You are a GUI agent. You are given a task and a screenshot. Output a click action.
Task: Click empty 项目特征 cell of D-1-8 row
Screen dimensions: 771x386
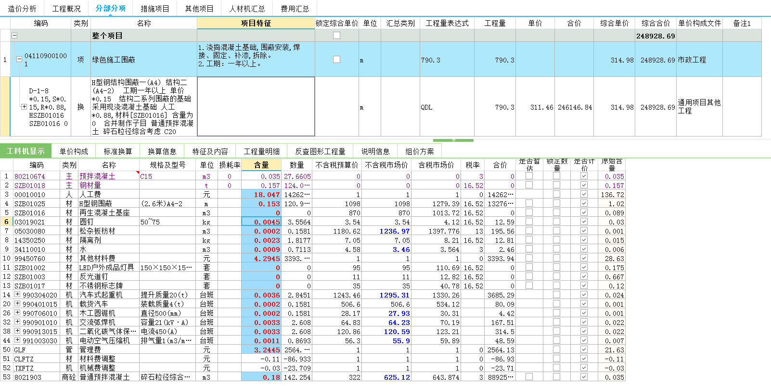click(x=256, y=107)
